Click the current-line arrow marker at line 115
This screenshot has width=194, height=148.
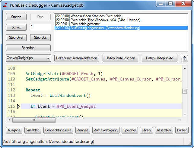pyautogui.click(x=18, y=107)
